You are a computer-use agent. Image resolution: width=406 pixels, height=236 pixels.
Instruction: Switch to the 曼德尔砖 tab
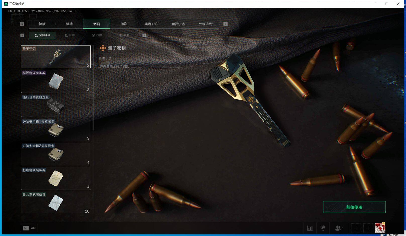[x=178, y=24]
